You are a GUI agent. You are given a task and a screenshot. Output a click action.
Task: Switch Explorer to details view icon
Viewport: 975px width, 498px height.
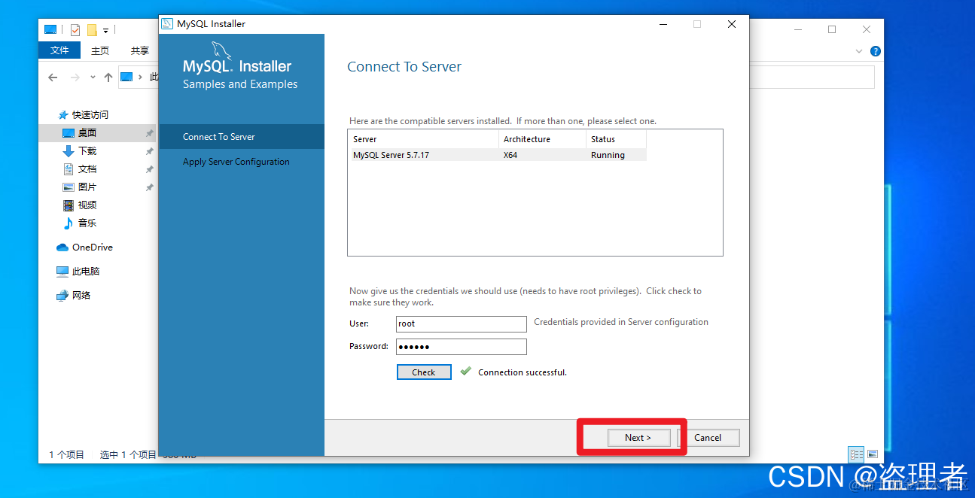coord(856,454)
